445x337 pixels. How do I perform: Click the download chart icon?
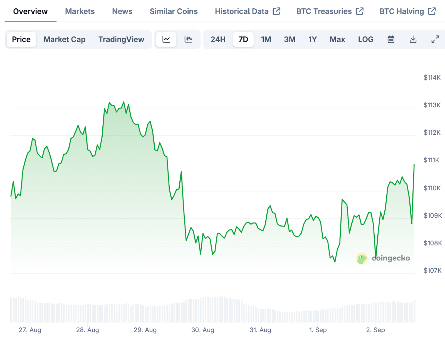click(413, 39)
